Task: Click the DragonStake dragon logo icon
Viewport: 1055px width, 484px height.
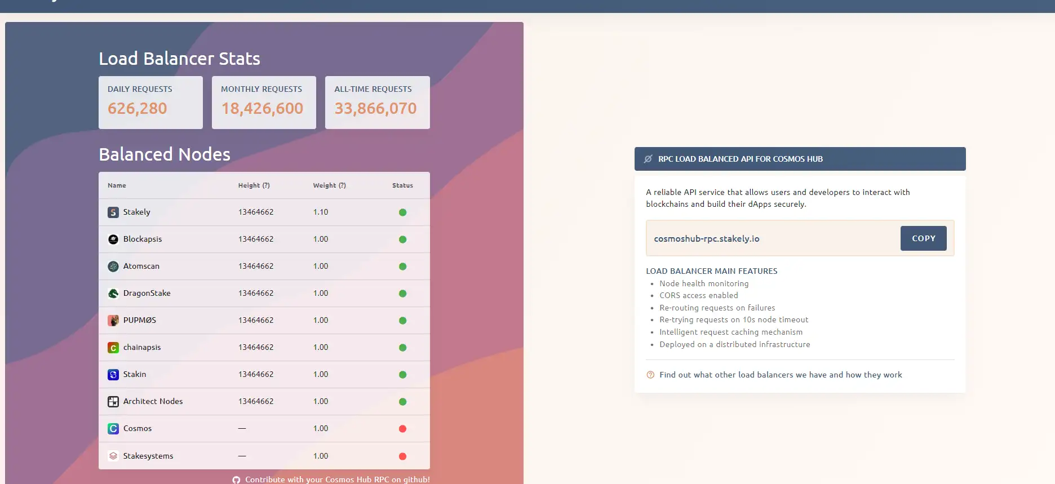Action: [x=113, y=294]
